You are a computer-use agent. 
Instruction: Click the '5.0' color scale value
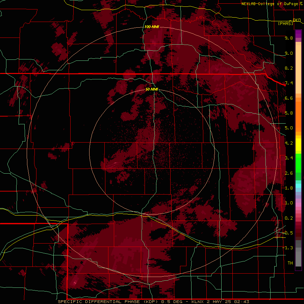click(x=289, y=128)
